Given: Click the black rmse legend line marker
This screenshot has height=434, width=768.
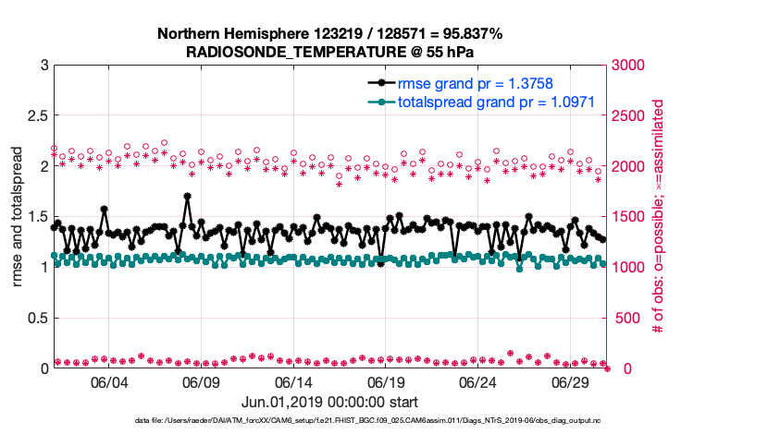Looking at the screenshot, I should click(382, 83).
